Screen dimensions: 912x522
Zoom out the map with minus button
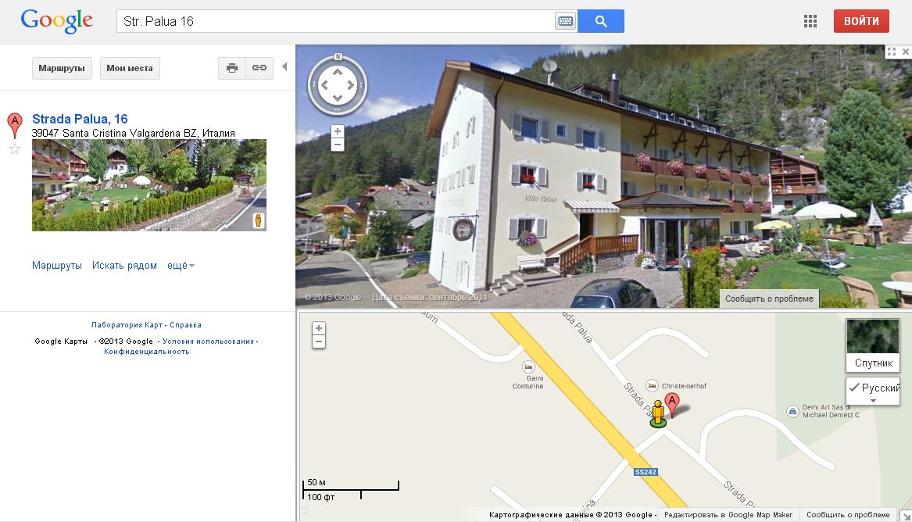319,341
